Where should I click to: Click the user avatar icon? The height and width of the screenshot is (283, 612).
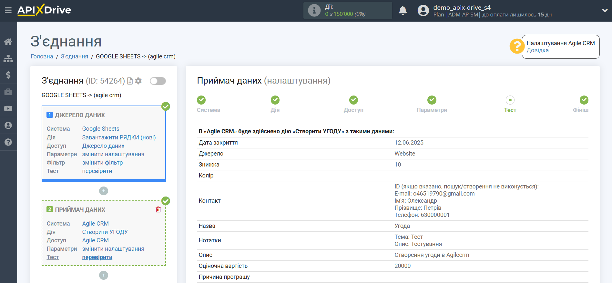click(x=423, y=11)
